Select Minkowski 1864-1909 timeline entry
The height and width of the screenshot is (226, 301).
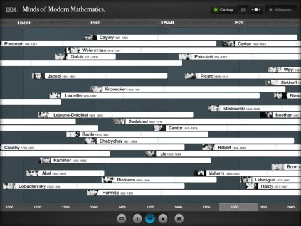coord(255,109)
